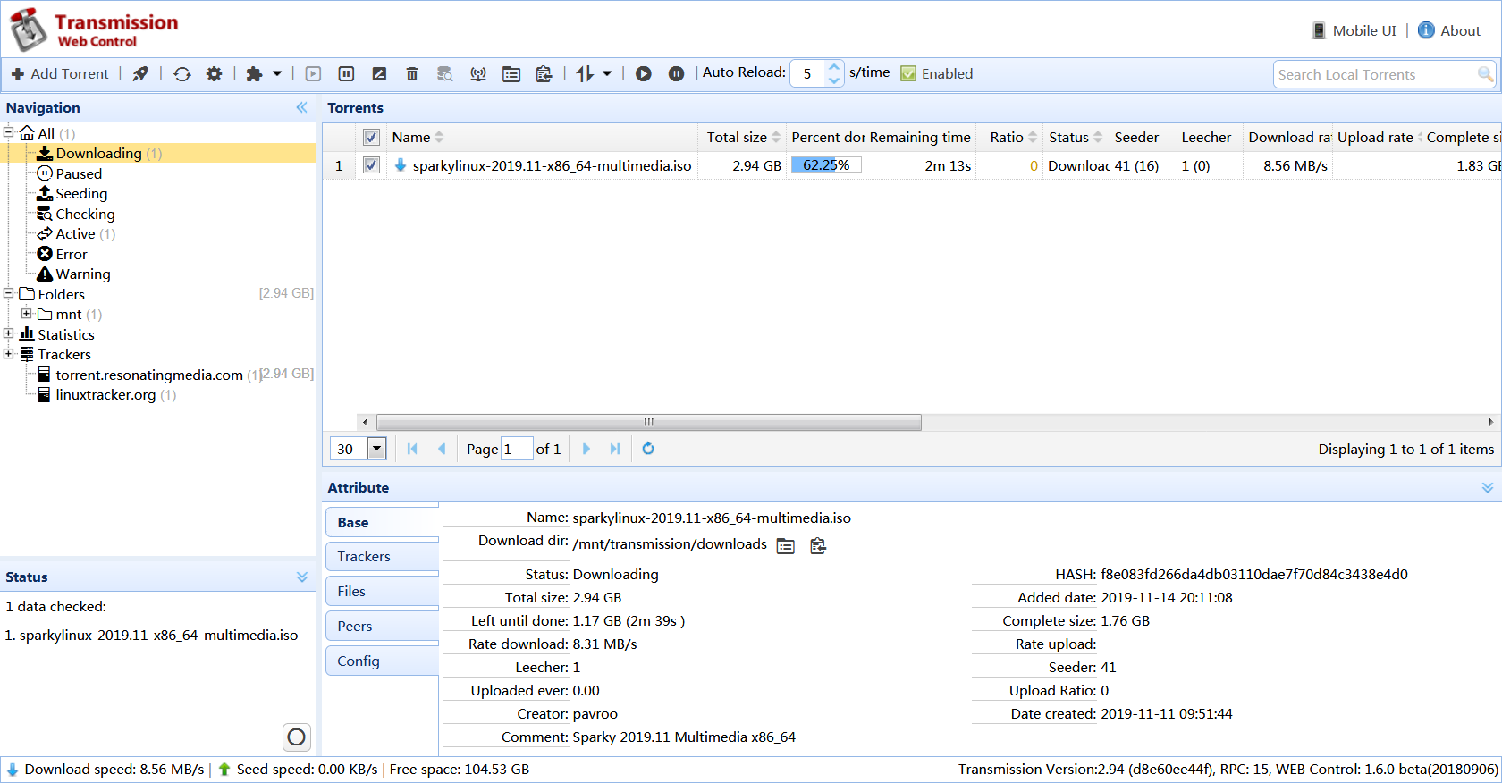
Task: Open the speed limit dropdown arrow
Action: tap(607, 73)
